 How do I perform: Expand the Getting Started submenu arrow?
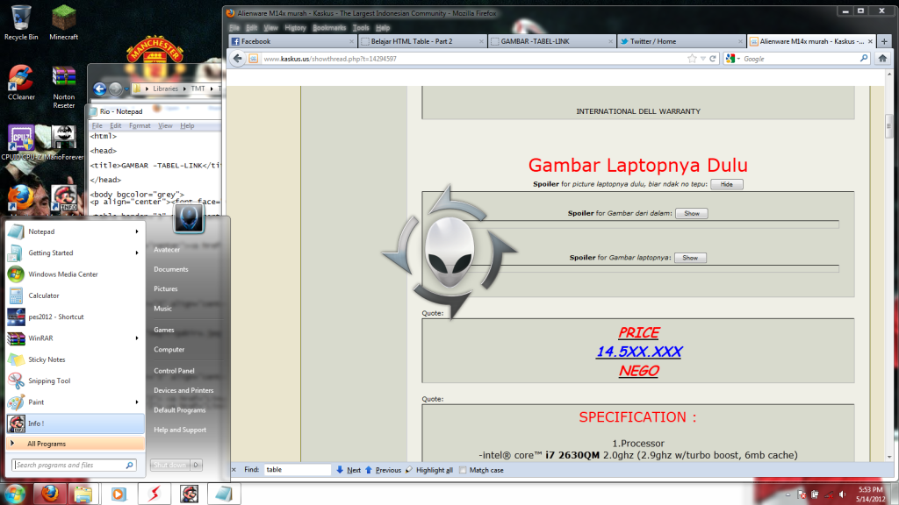pos(137,253)
